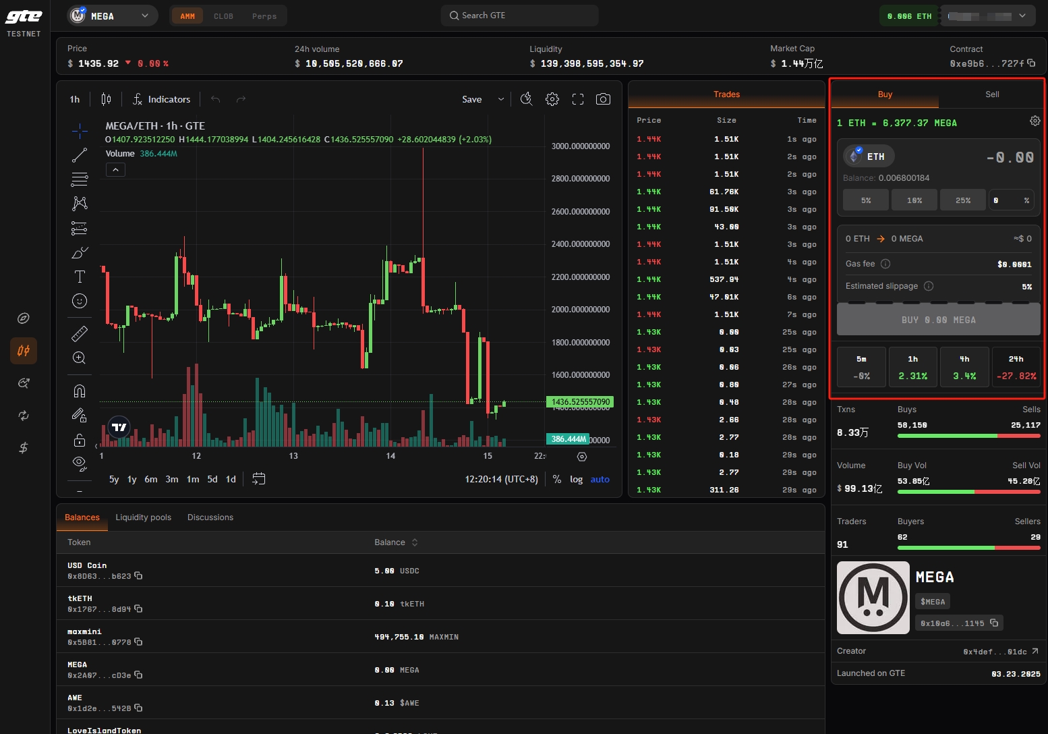Toggle auto scale on price axis
The width and height of the screenshot is (1048, 734).
pyautogui.click(x=600, y=479)
